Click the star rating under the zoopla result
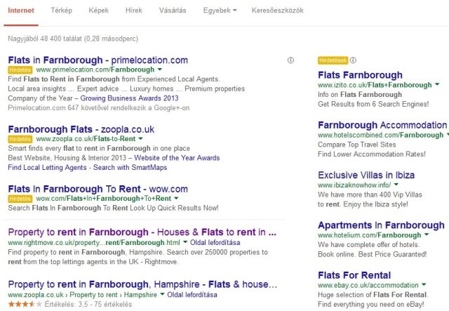The width and height of the screenshot is (449, 311). 25,304
